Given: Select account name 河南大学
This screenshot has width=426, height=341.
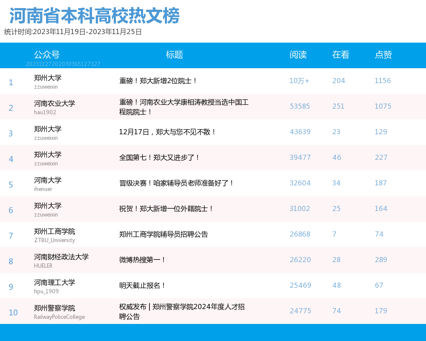Looking at the screenshot, I should coord(48,180).
